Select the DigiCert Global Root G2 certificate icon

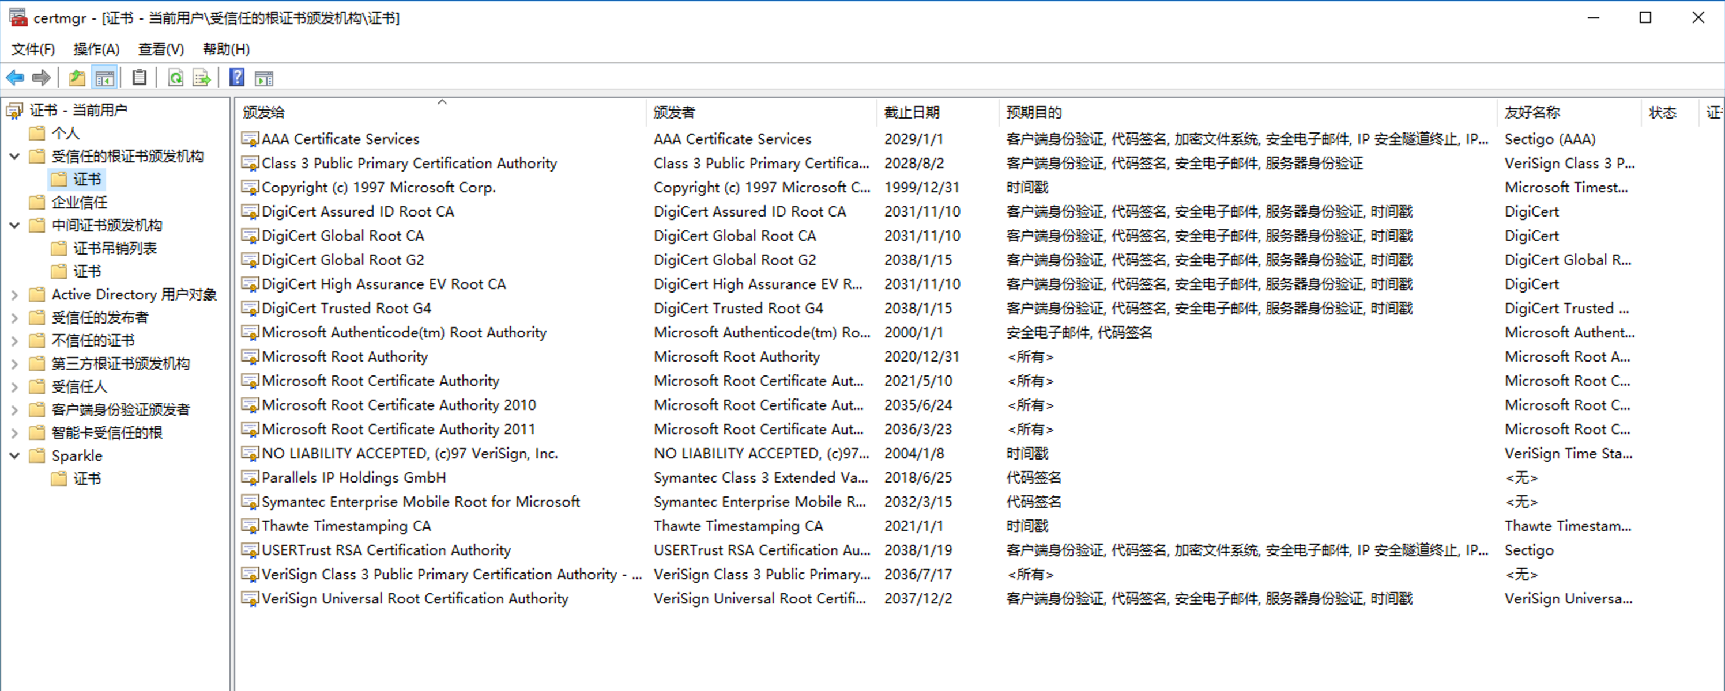(x=250, y=260)
